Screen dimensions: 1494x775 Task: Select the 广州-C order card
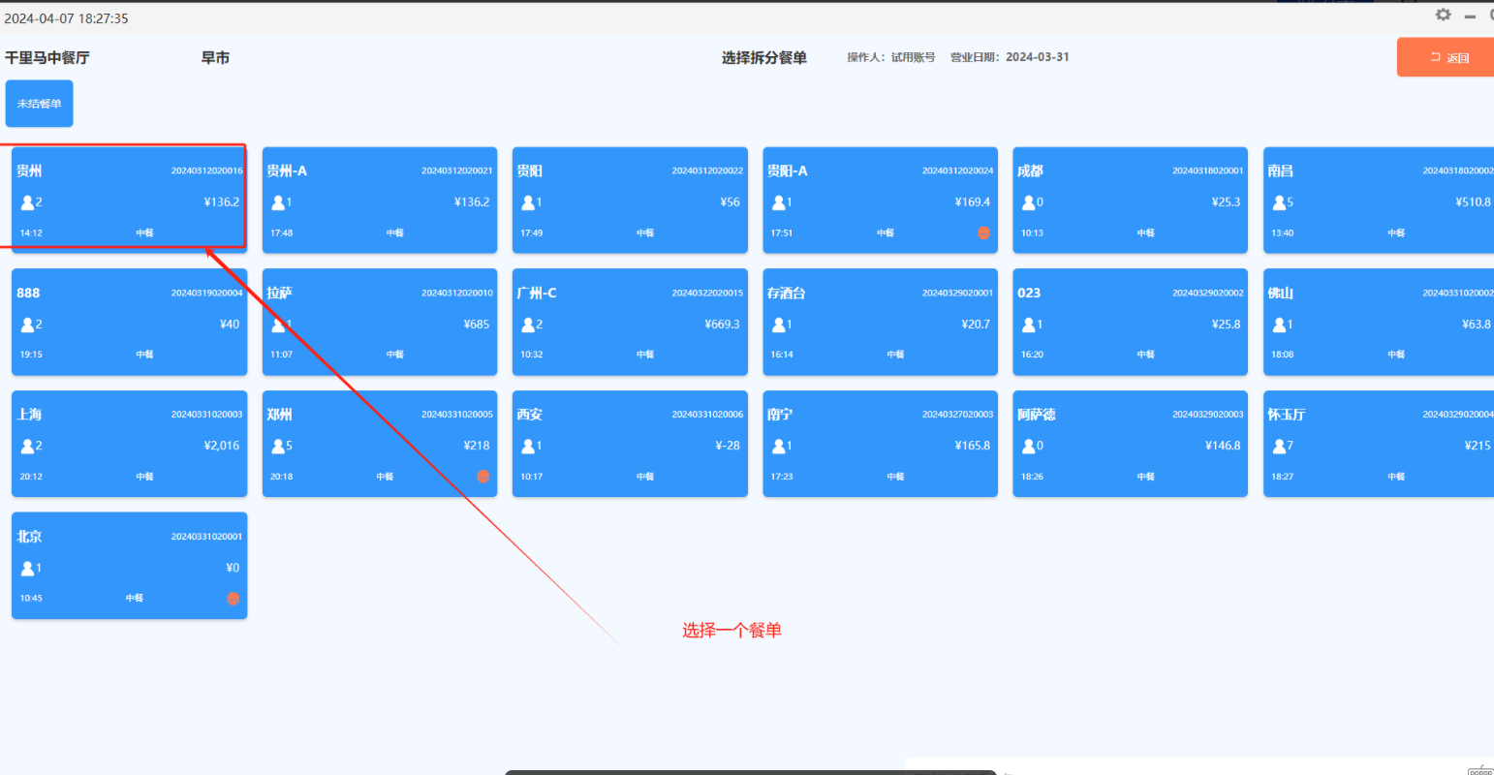click(630, 322)
